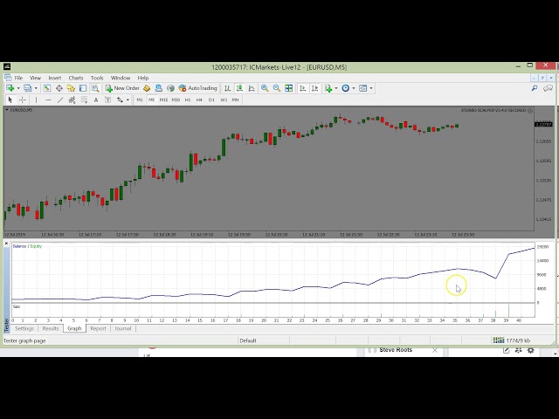
Task: Open the Charts menu
Action: (76, 78)
